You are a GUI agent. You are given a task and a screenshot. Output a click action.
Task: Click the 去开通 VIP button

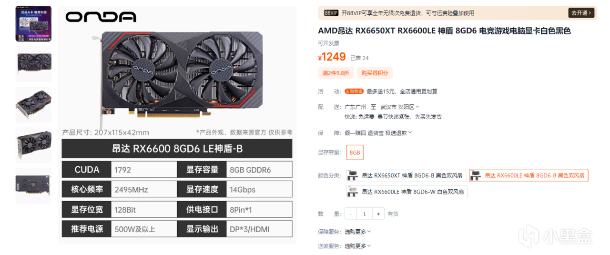[x=581, y=13]
